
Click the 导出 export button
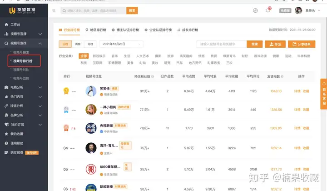click(275, 44)
